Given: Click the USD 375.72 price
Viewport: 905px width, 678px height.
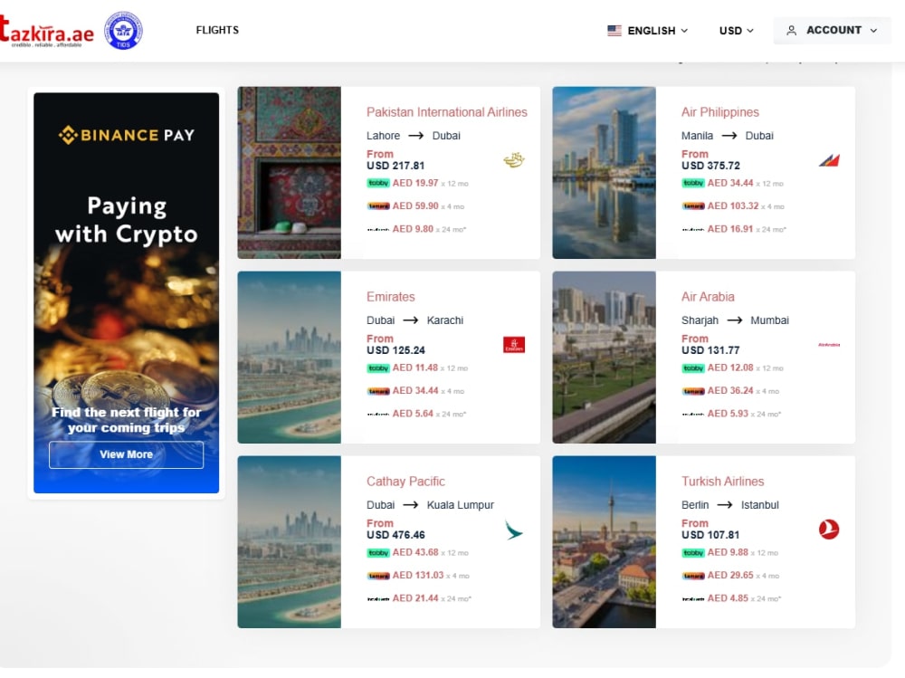Looking at the screenshot, I should click(x=710, y=166).
